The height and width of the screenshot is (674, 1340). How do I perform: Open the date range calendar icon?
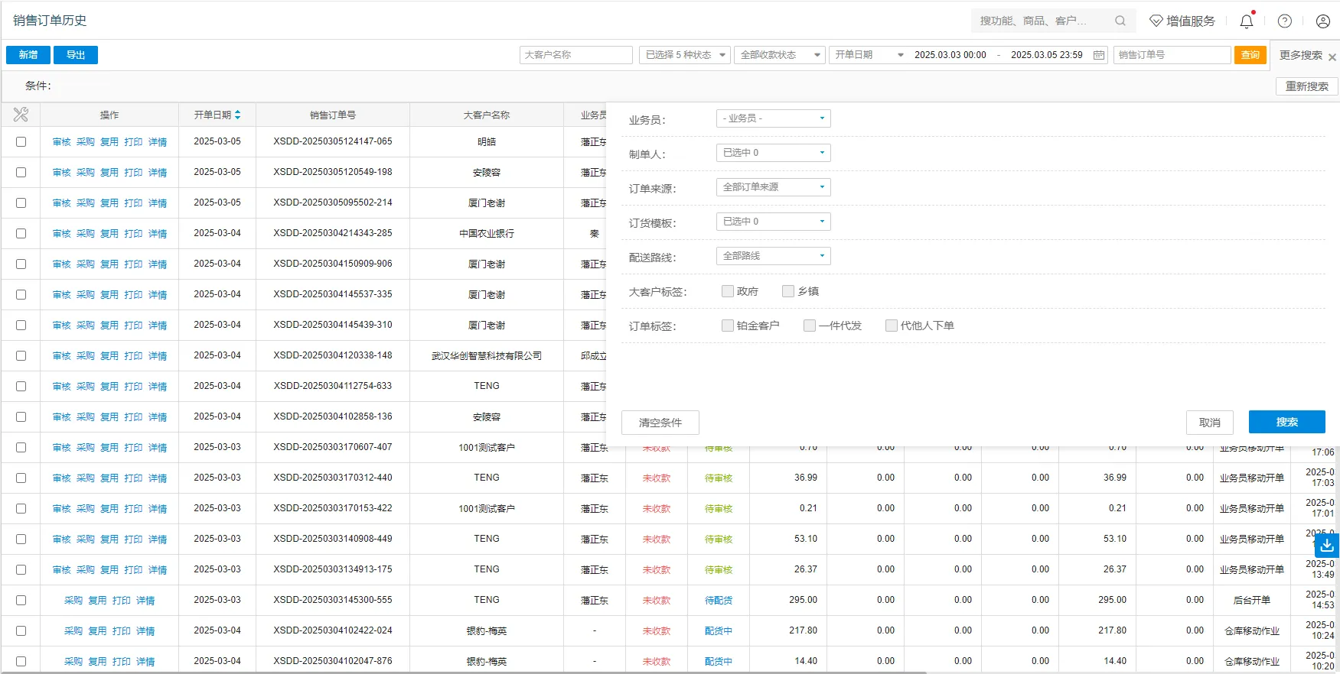(1099, 55)
